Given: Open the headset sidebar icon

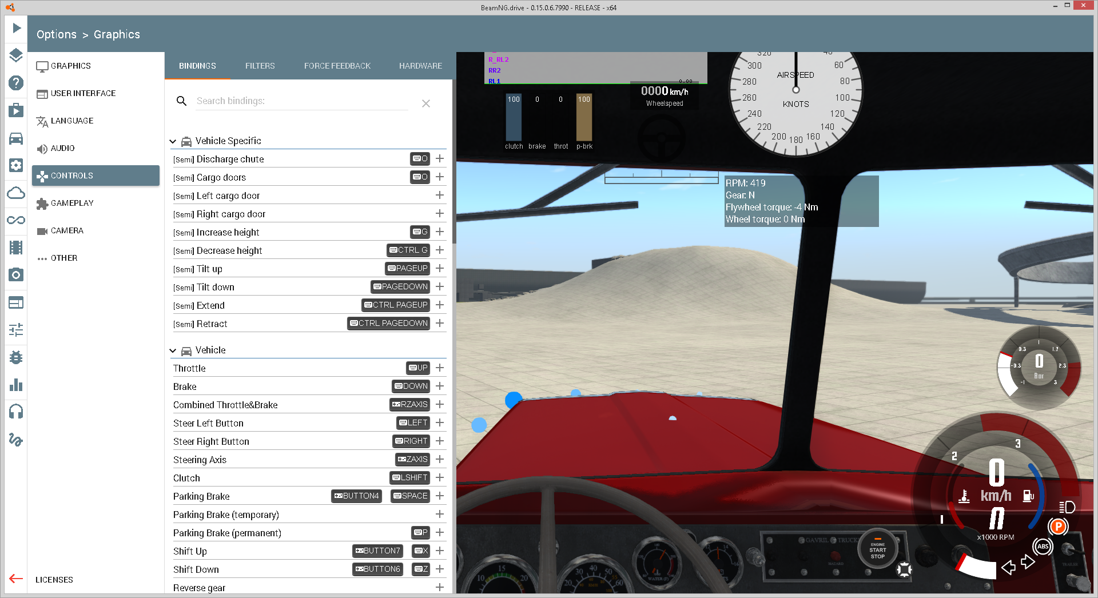Looking at the screenshot, I should click(x=16, y=412).
